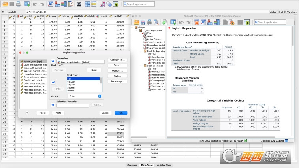299x168 pixels.
Task: Move variable into Dependent with arrow button
Action: (53, 61)
